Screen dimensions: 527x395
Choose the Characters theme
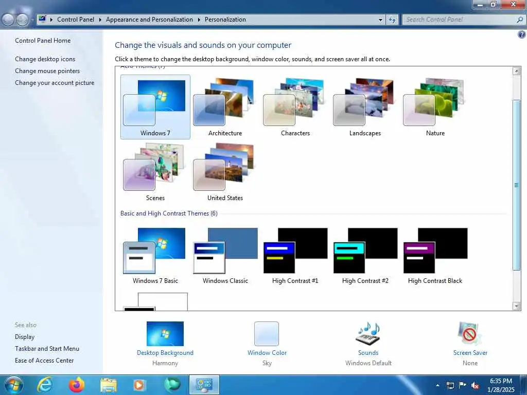[295, 107]
